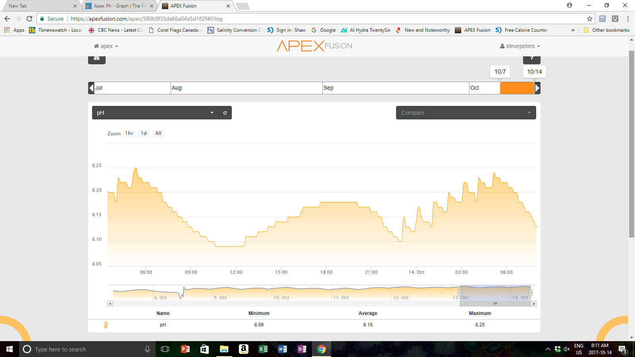Open APEX Fusion bookmark
Screen dimensions: 635x357
473,30
